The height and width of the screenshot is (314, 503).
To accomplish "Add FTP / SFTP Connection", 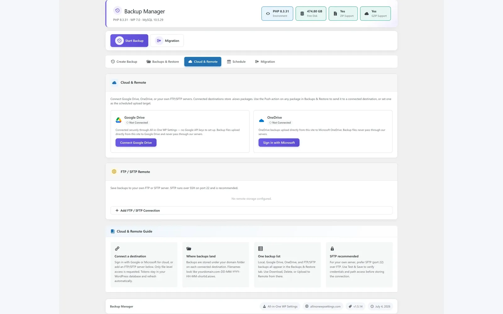I will [251, 210].
